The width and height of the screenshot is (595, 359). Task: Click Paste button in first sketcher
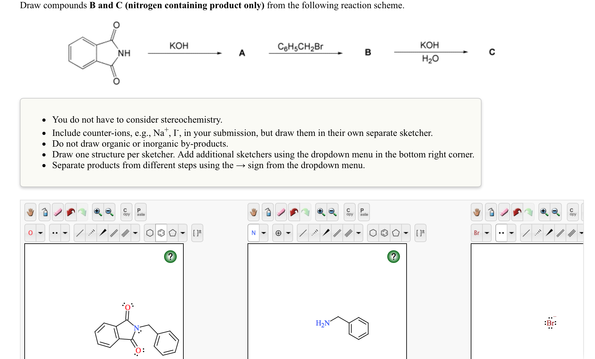click(x=141, y=212)
